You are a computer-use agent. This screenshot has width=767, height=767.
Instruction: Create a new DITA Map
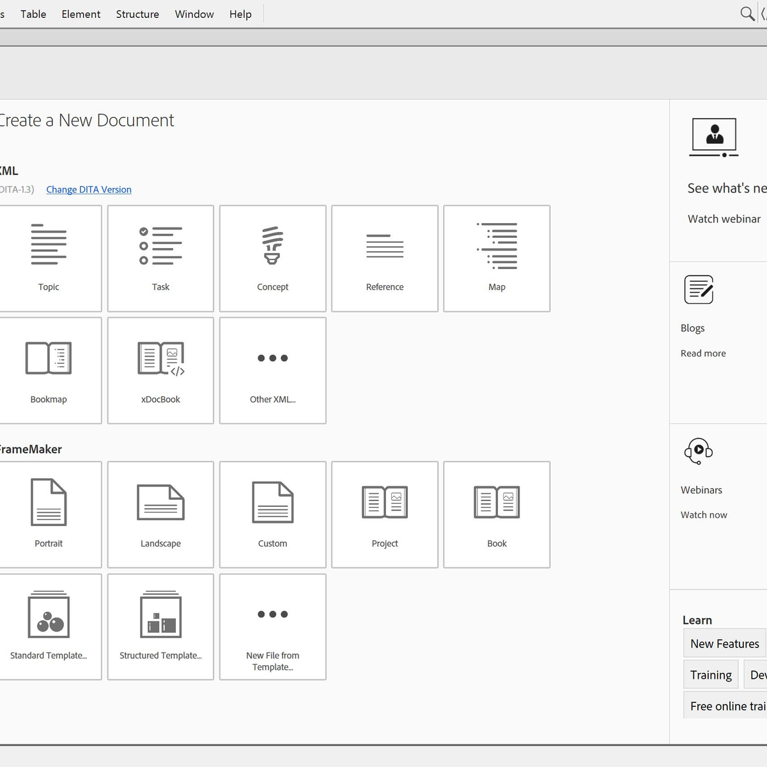click(x=497, y=258)
